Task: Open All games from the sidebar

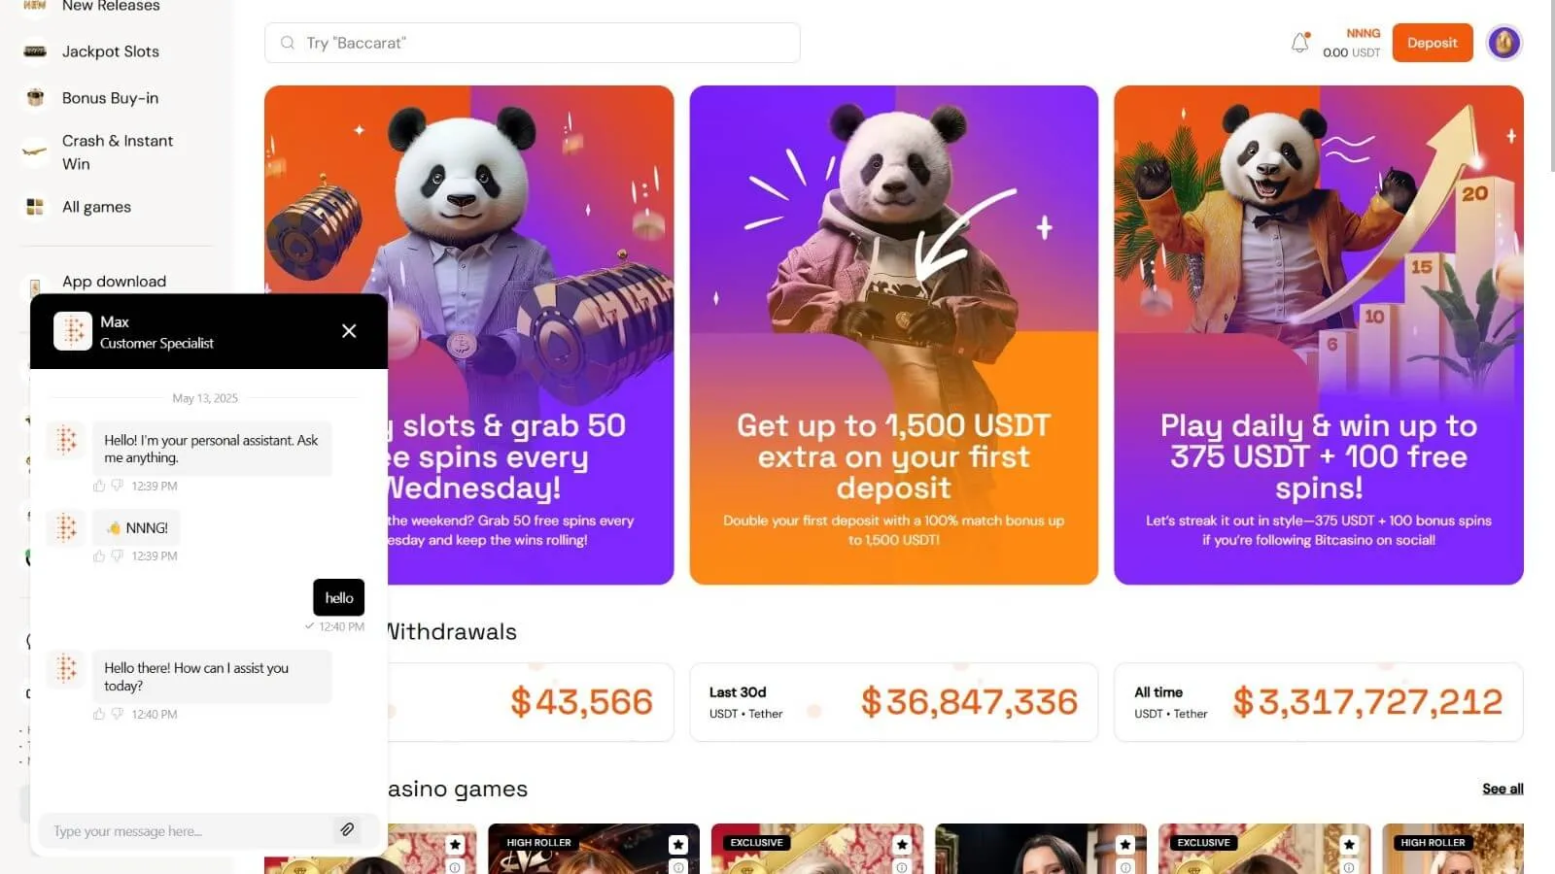Action: point(96,207)
